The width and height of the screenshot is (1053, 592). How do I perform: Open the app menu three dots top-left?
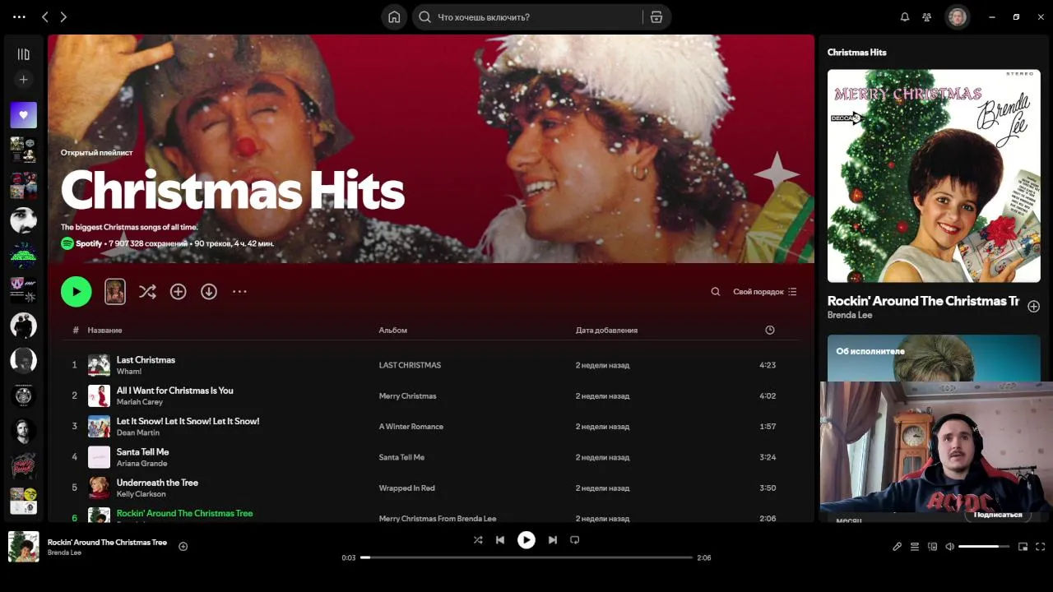coord(20,17)
